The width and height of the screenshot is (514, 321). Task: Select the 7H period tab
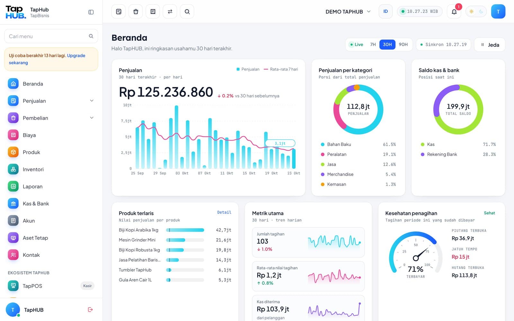tap(373, 45)
